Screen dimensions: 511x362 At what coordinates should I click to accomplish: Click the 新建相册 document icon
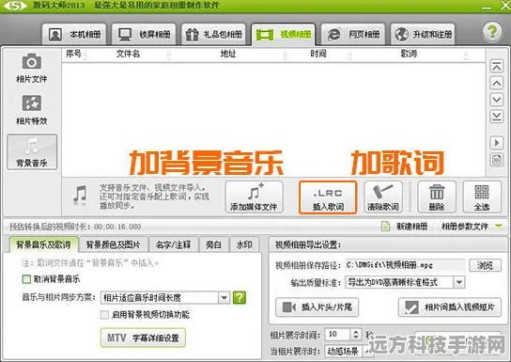pos(385,226)
